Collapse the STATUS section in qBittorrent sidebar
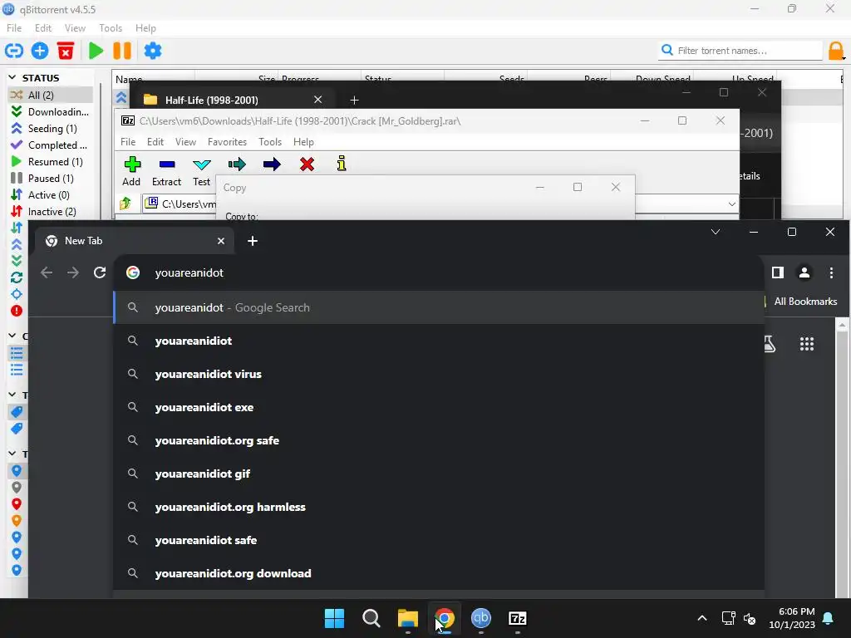The width and height of the screenshot is (851, 638). click(12, 78)
